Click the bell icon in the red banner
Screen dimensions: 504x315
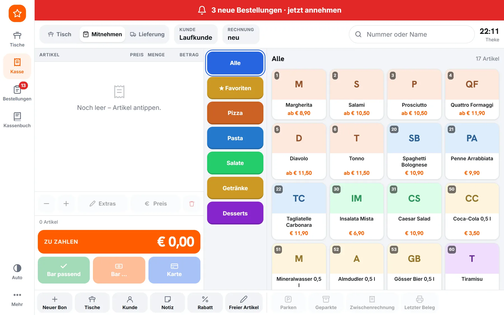coord(202,10)
